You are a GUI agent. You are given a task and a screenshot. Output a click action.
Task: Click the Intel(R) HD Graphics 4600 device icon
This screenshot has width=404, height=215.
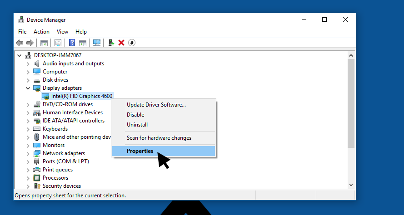45,97
